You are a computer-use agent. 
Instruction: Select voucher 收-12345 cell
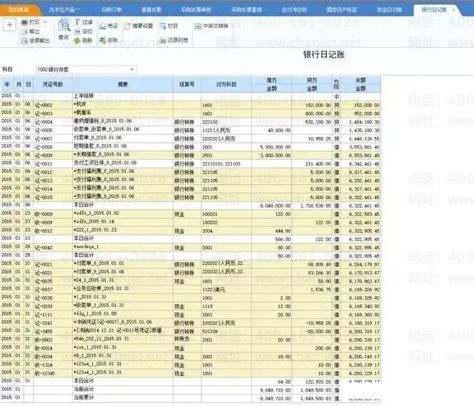click(53, 374)
